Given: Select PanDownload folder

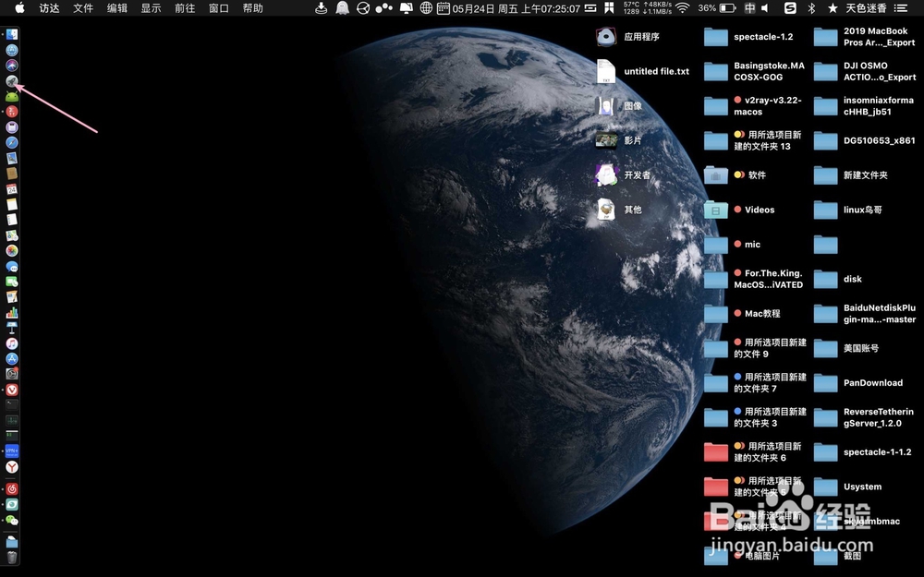Looking at the screenshot, I should pyautogui.click(x=858, y=383).
